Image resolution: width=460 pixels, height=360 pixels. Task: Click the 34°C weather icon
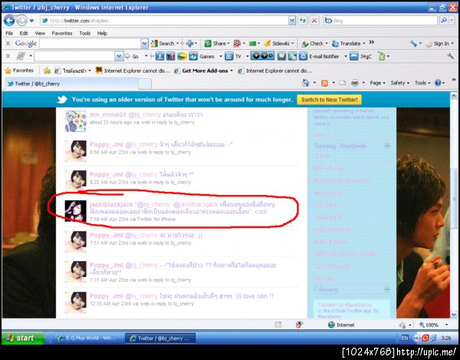coord(354,56)
